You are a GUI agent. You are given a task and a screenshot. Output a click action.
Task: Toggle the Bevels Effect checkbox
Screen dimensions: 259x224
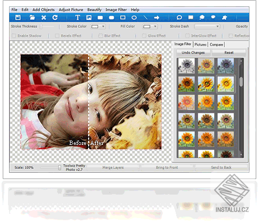(57, 36)
